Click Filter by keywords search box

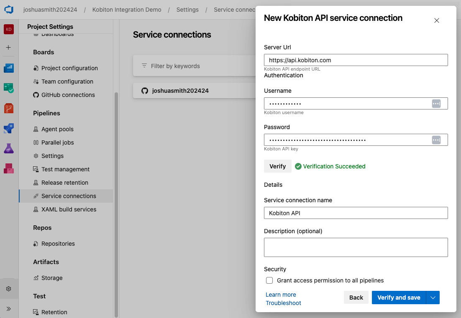click(194, 66)
